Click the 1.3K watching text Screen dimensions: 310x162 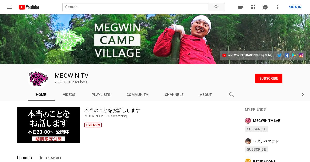click(x=116, y=116)
